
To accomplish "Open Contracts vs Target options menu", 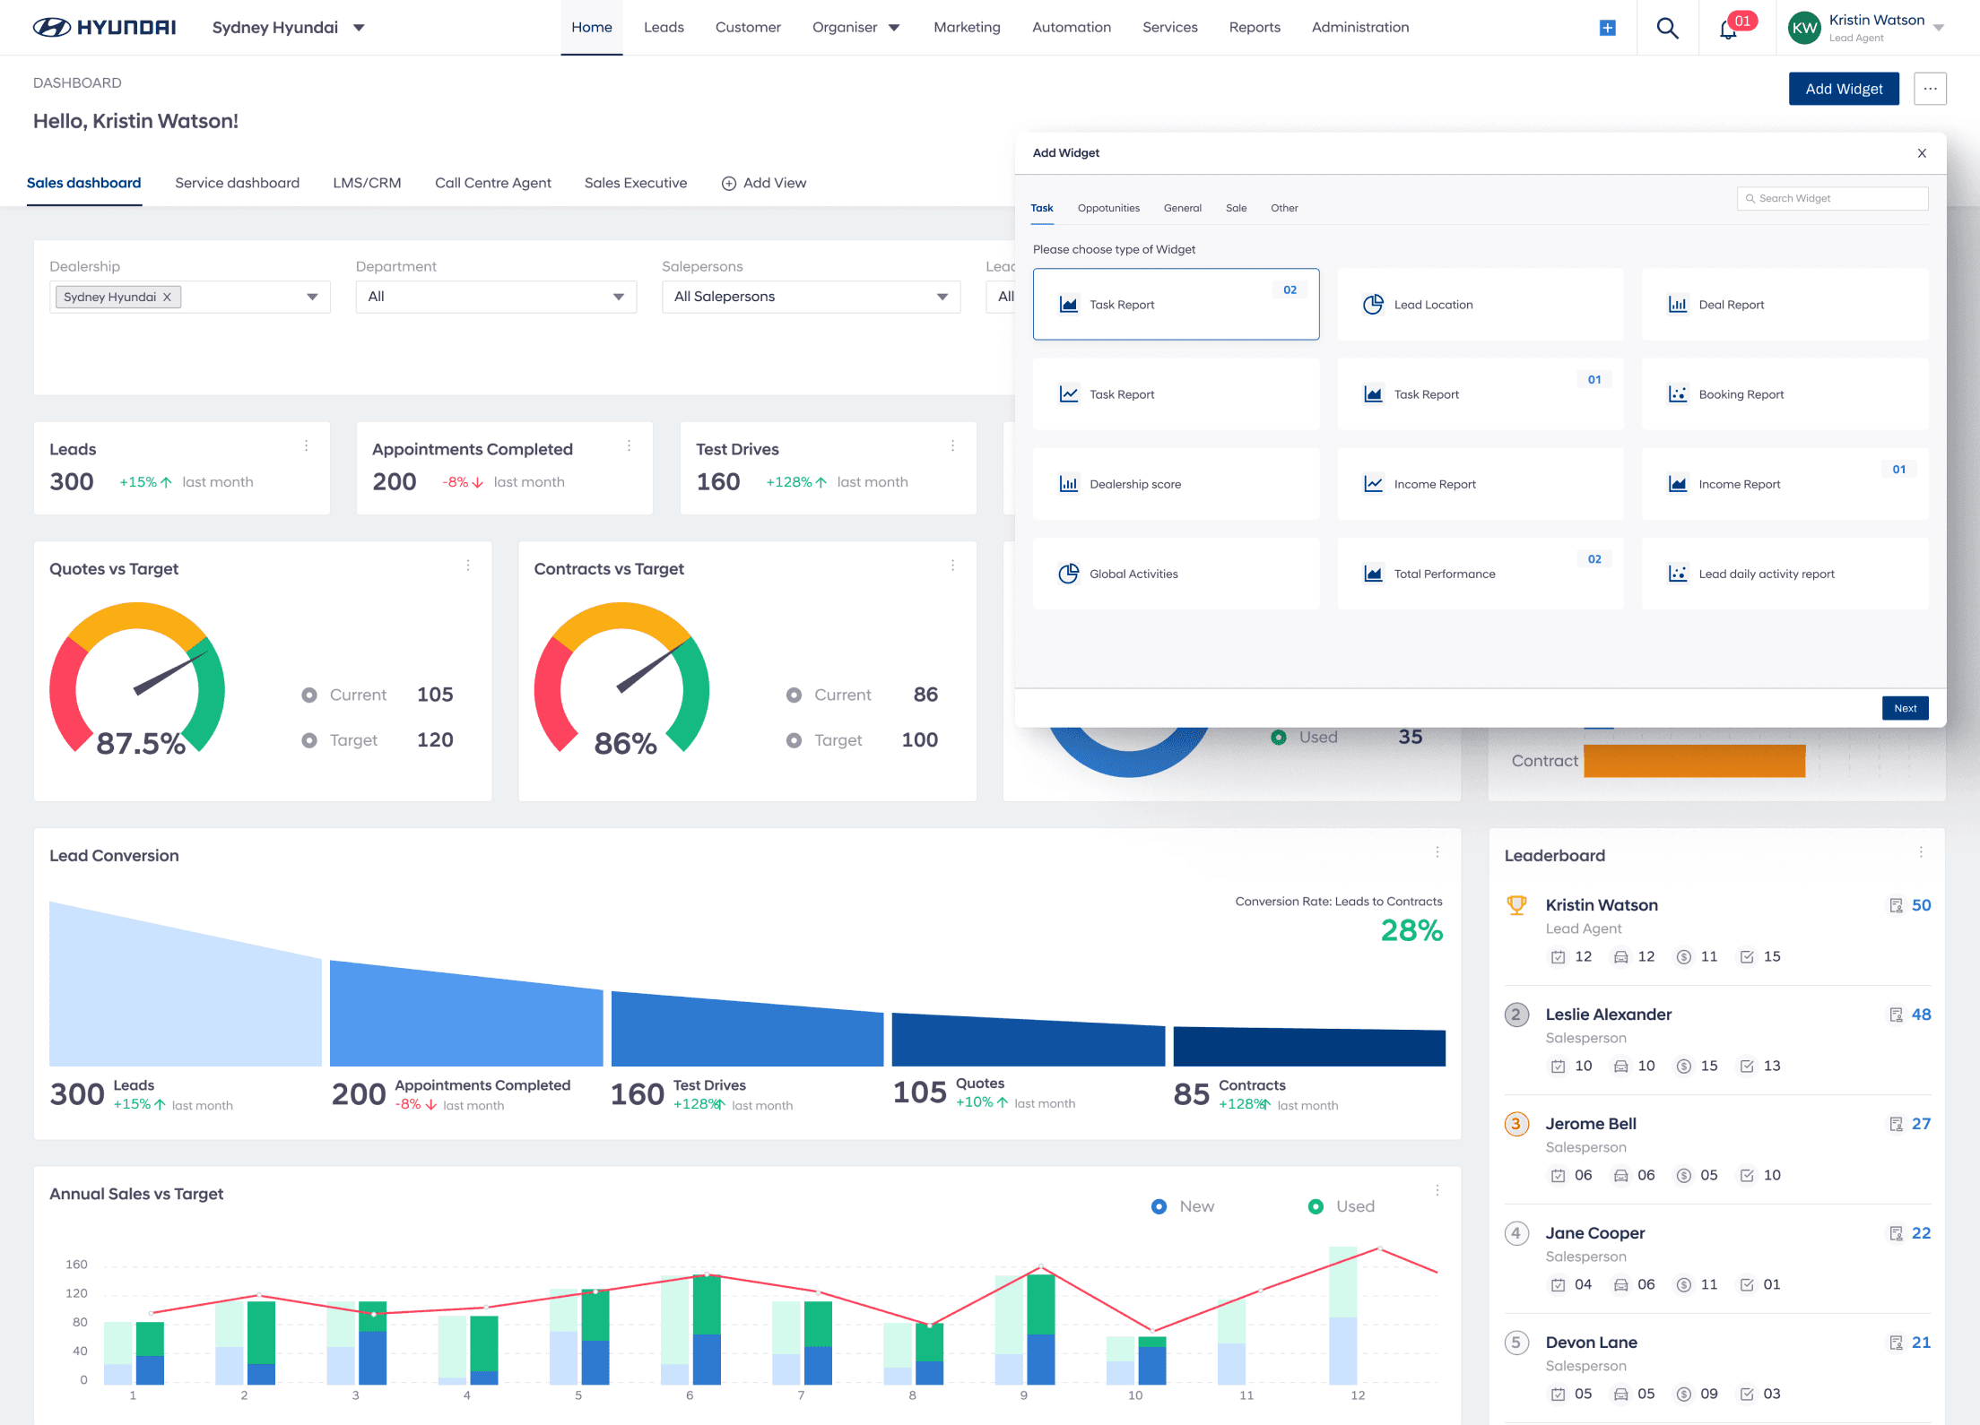I will pos(952,566).
